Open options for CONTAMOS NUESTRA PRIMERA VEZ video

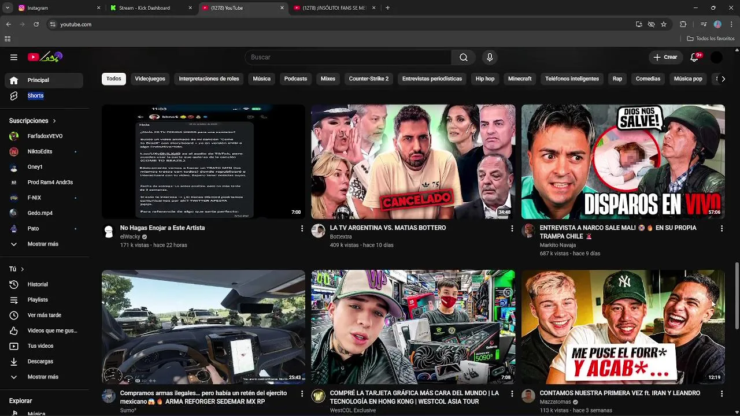click(x=721, y=394)
